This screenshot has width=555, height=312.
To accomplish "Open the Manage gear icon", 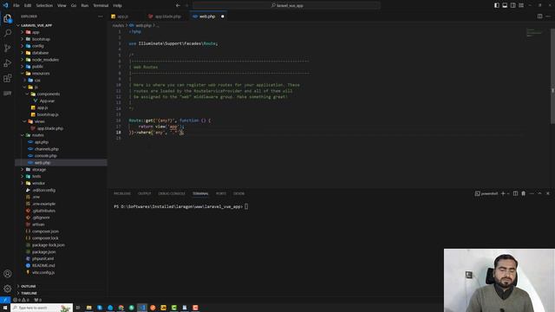I will pos(8,289).
